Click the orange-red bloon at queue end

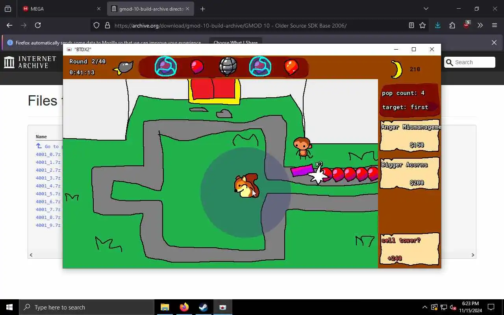(291, 67)
